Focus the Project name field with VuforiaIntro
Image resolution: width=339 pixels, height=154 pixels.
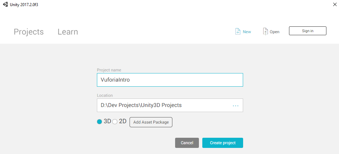170,80
